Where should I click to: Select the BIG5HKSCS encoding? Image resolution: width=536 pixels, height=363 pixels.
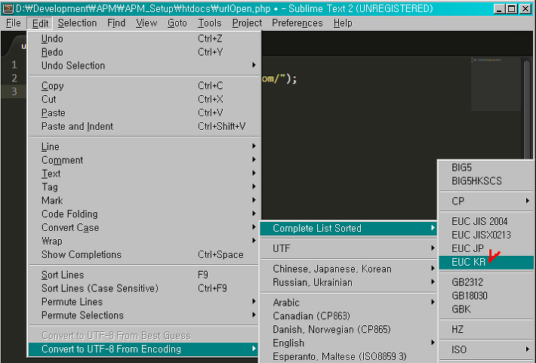coord(486,181)
